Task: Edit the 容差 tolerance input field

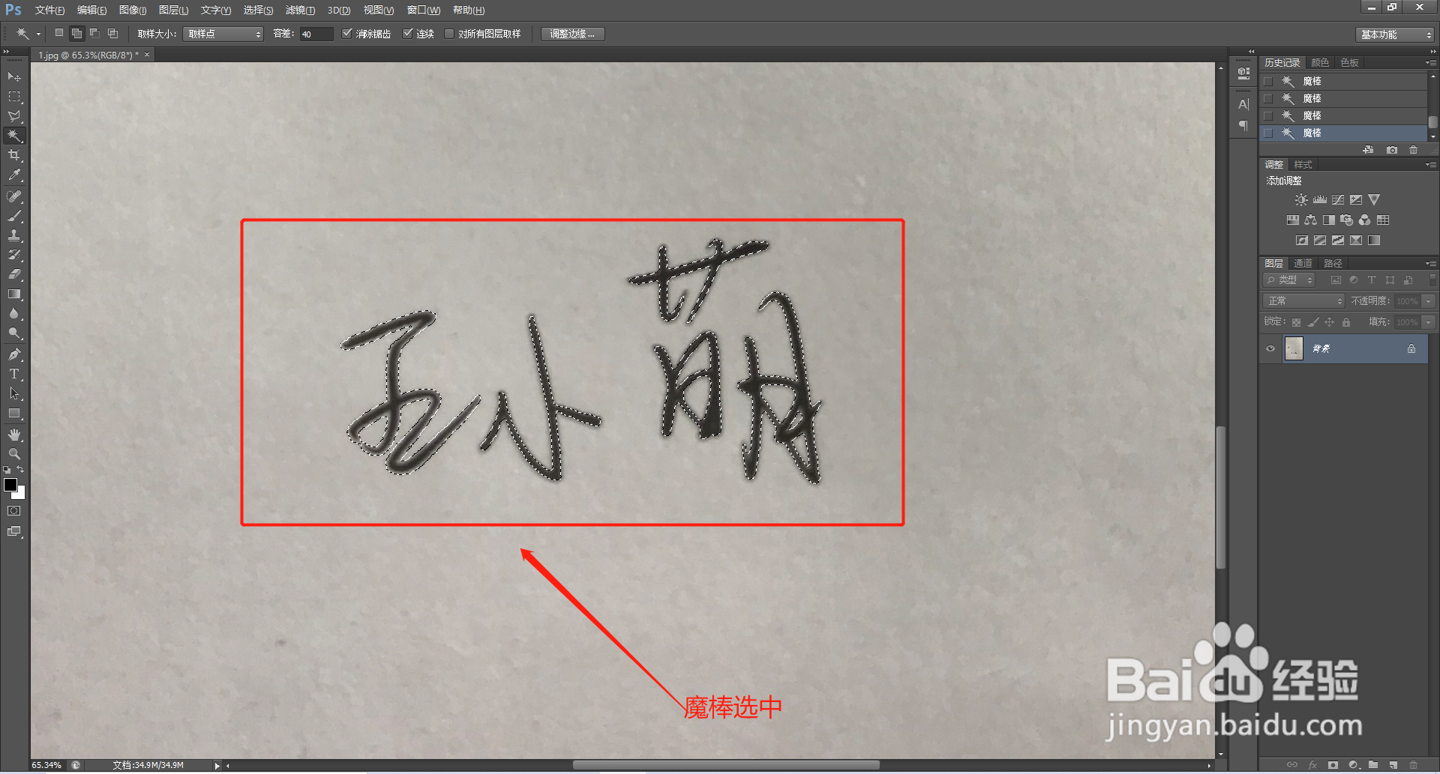Action: click(315, 34)
